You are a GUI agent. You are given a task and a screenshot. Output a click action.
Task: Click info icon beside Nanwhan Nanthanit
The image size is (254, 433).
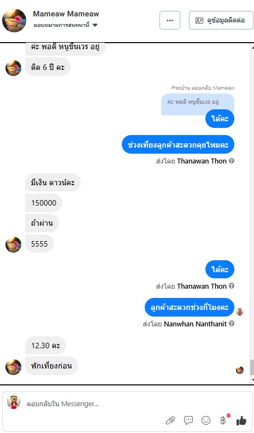(x=232, y=323)
